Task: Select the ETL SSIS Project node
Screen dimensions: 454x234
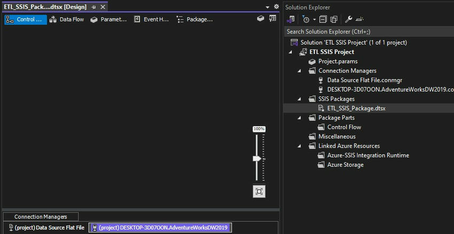Action: point(332,52)
